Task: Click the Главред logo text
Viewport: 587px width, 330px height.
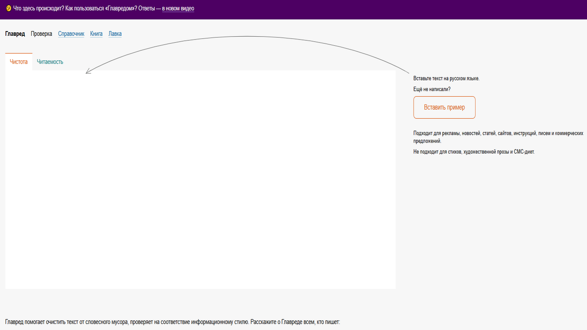Action: click(x=15, y=34)
